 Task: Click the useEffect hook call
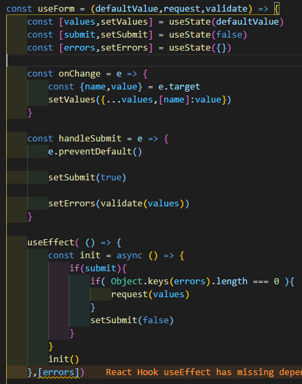click(x=50, y=243)
